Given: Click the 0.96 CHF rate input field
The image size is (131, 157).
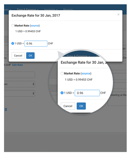Looking at the screenshot, I should (x=36, y=44).
